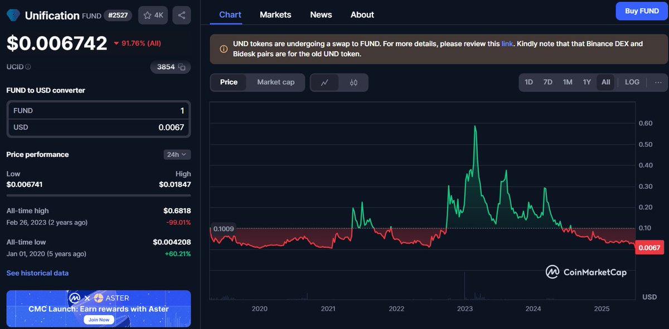Click the USD amount converter field
This screenshot has width=669, height=329.
pyautogui.click(x=99, y=127)
